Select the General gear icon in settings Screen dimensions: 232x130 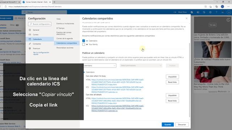pyautogui.click(x=30, y=30)
